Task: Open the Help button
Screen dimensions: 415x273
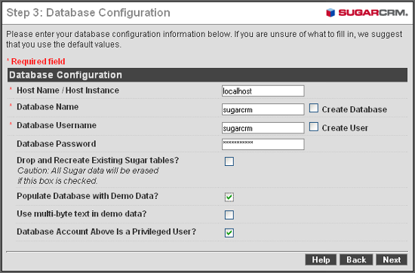Action: point(321,259)
